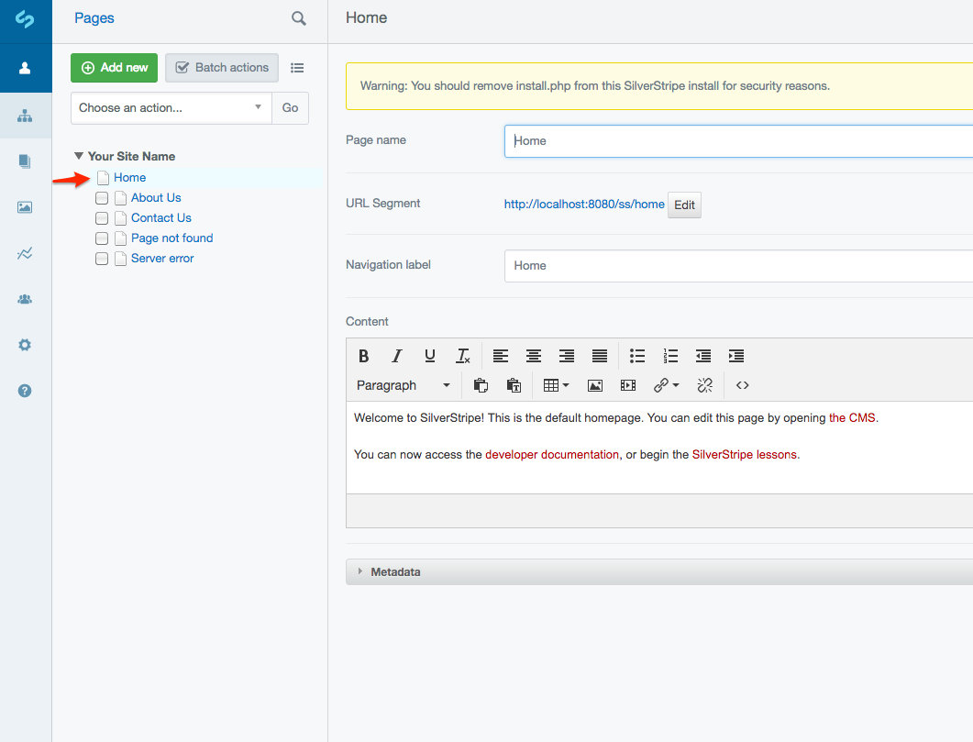The image size is (973, 742).
Task: Open the Pages sitemap icon in sidebar
Action: (x=25, y=116)
